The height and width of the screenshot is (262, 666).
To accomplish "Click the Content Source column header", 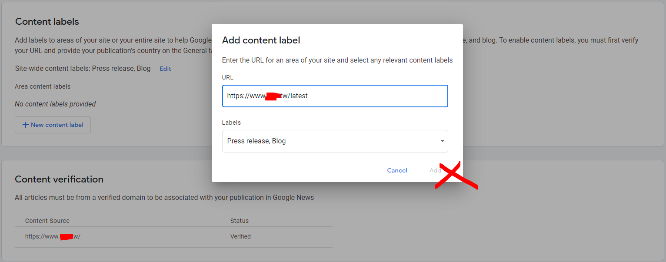I will (47, 221).
